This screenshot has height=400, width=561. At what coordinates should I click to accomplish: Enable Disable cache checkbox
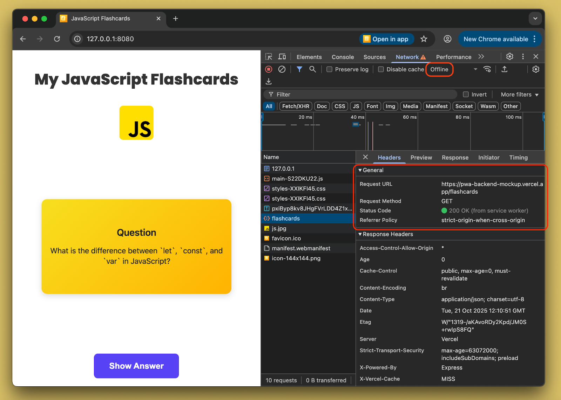coord(381,69)
